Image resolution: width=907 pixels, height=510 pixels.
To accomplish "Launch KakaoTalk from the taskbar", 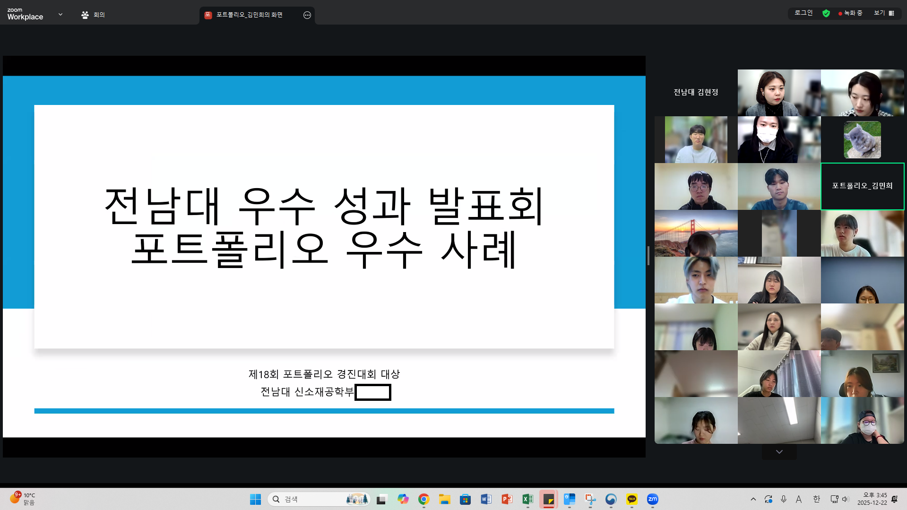I will click(x=631, y=500).
